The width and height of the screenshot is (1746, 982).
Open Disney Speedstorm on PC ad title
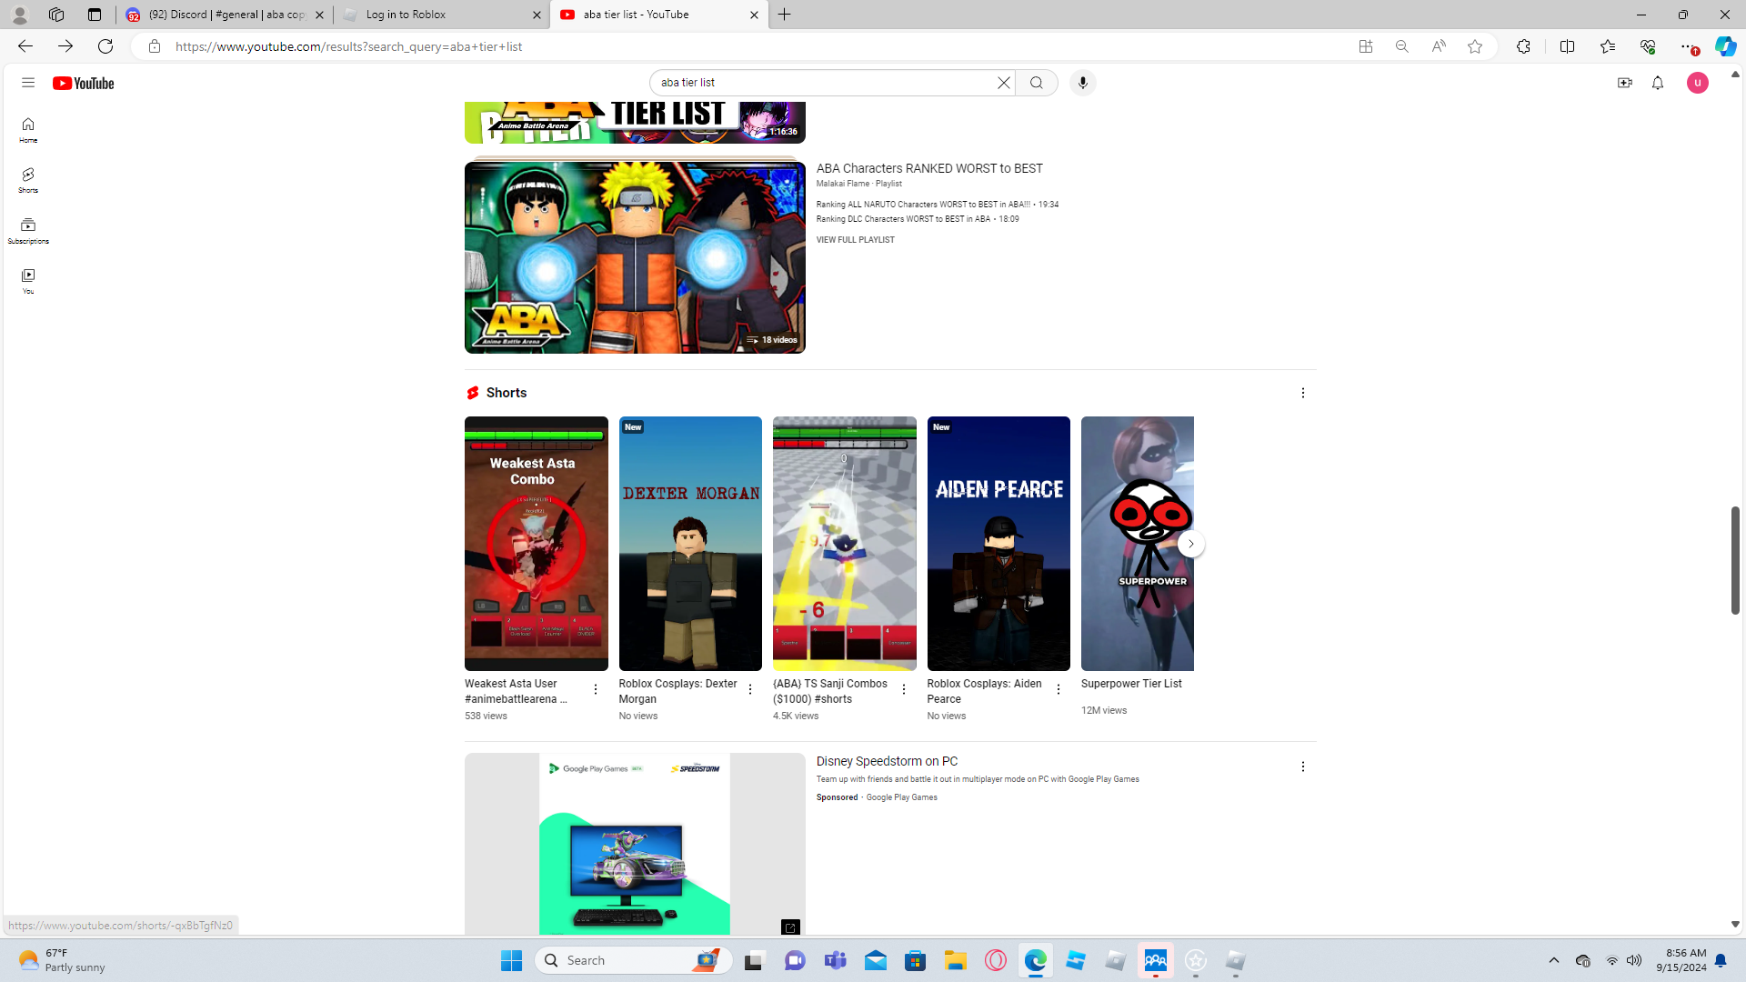click(x=887, y=762)
